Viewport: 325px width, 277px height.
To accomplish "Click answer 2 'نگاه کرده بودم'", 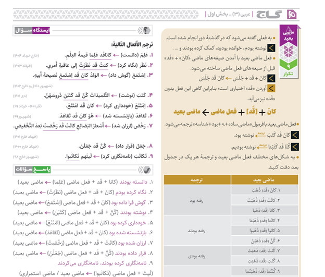I will coord(131,192).
